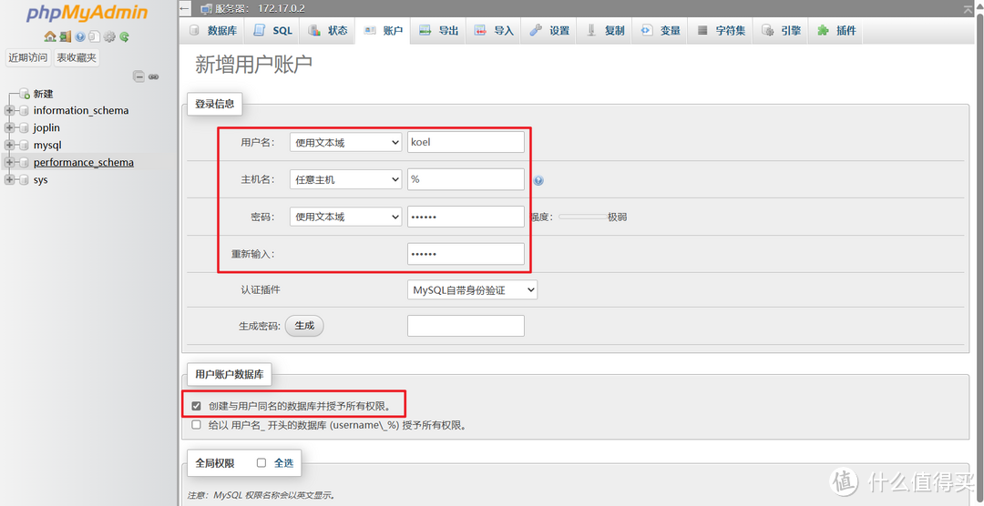
Task: Open the 用户名 type dropdown
Action: coord(345,142)
